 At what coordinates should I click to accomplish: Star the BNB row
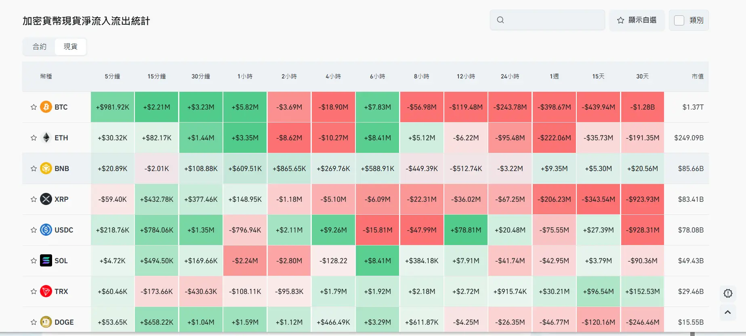[34, 169]
